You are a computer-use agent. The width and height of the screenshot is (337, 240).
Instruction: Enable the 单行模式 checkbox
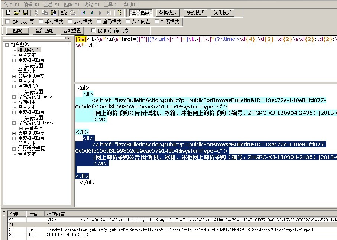click(x=41, y=22)
